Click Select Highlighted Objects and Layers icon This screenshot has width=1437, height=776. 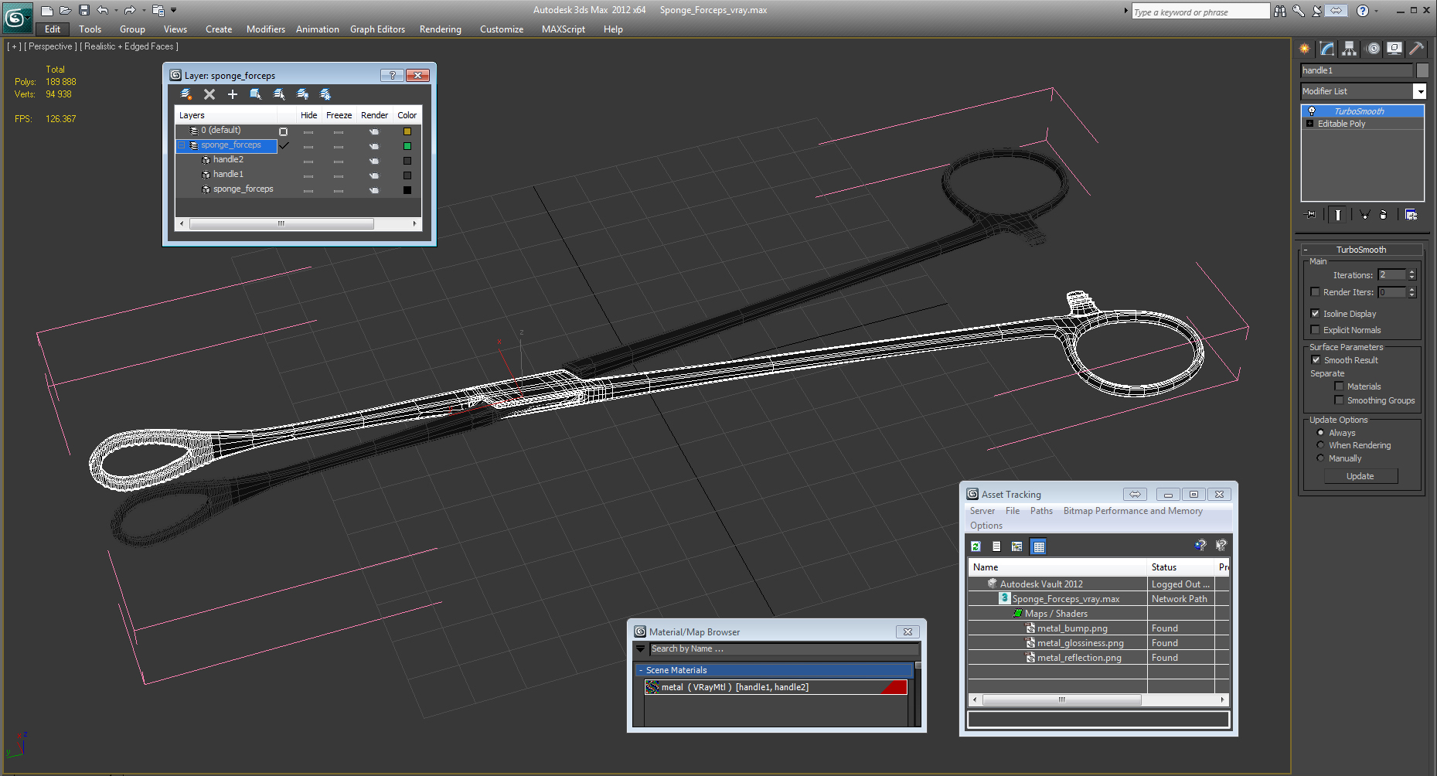[256, 94]
